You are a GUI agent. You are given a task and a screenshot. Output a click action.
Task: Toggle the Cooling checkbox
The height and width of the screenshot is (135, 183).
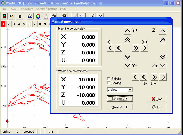click(x=109, y=83)
